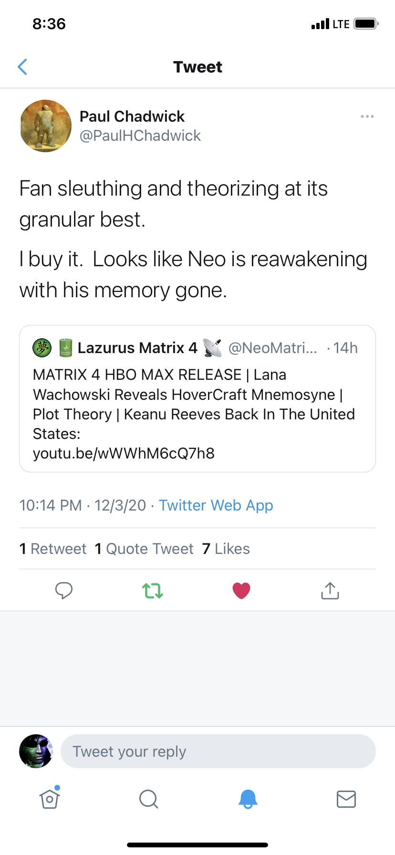
Task: Tap the Tweet your reply field
Action: [218, 751]
